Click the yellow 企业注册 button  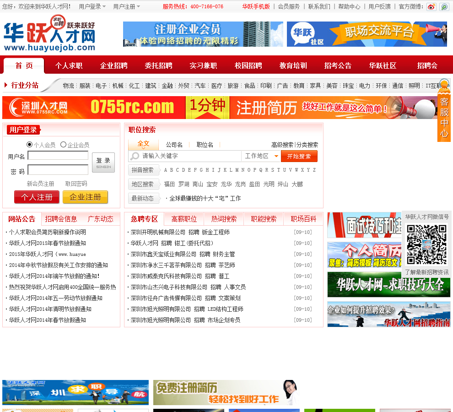[85, 197]
